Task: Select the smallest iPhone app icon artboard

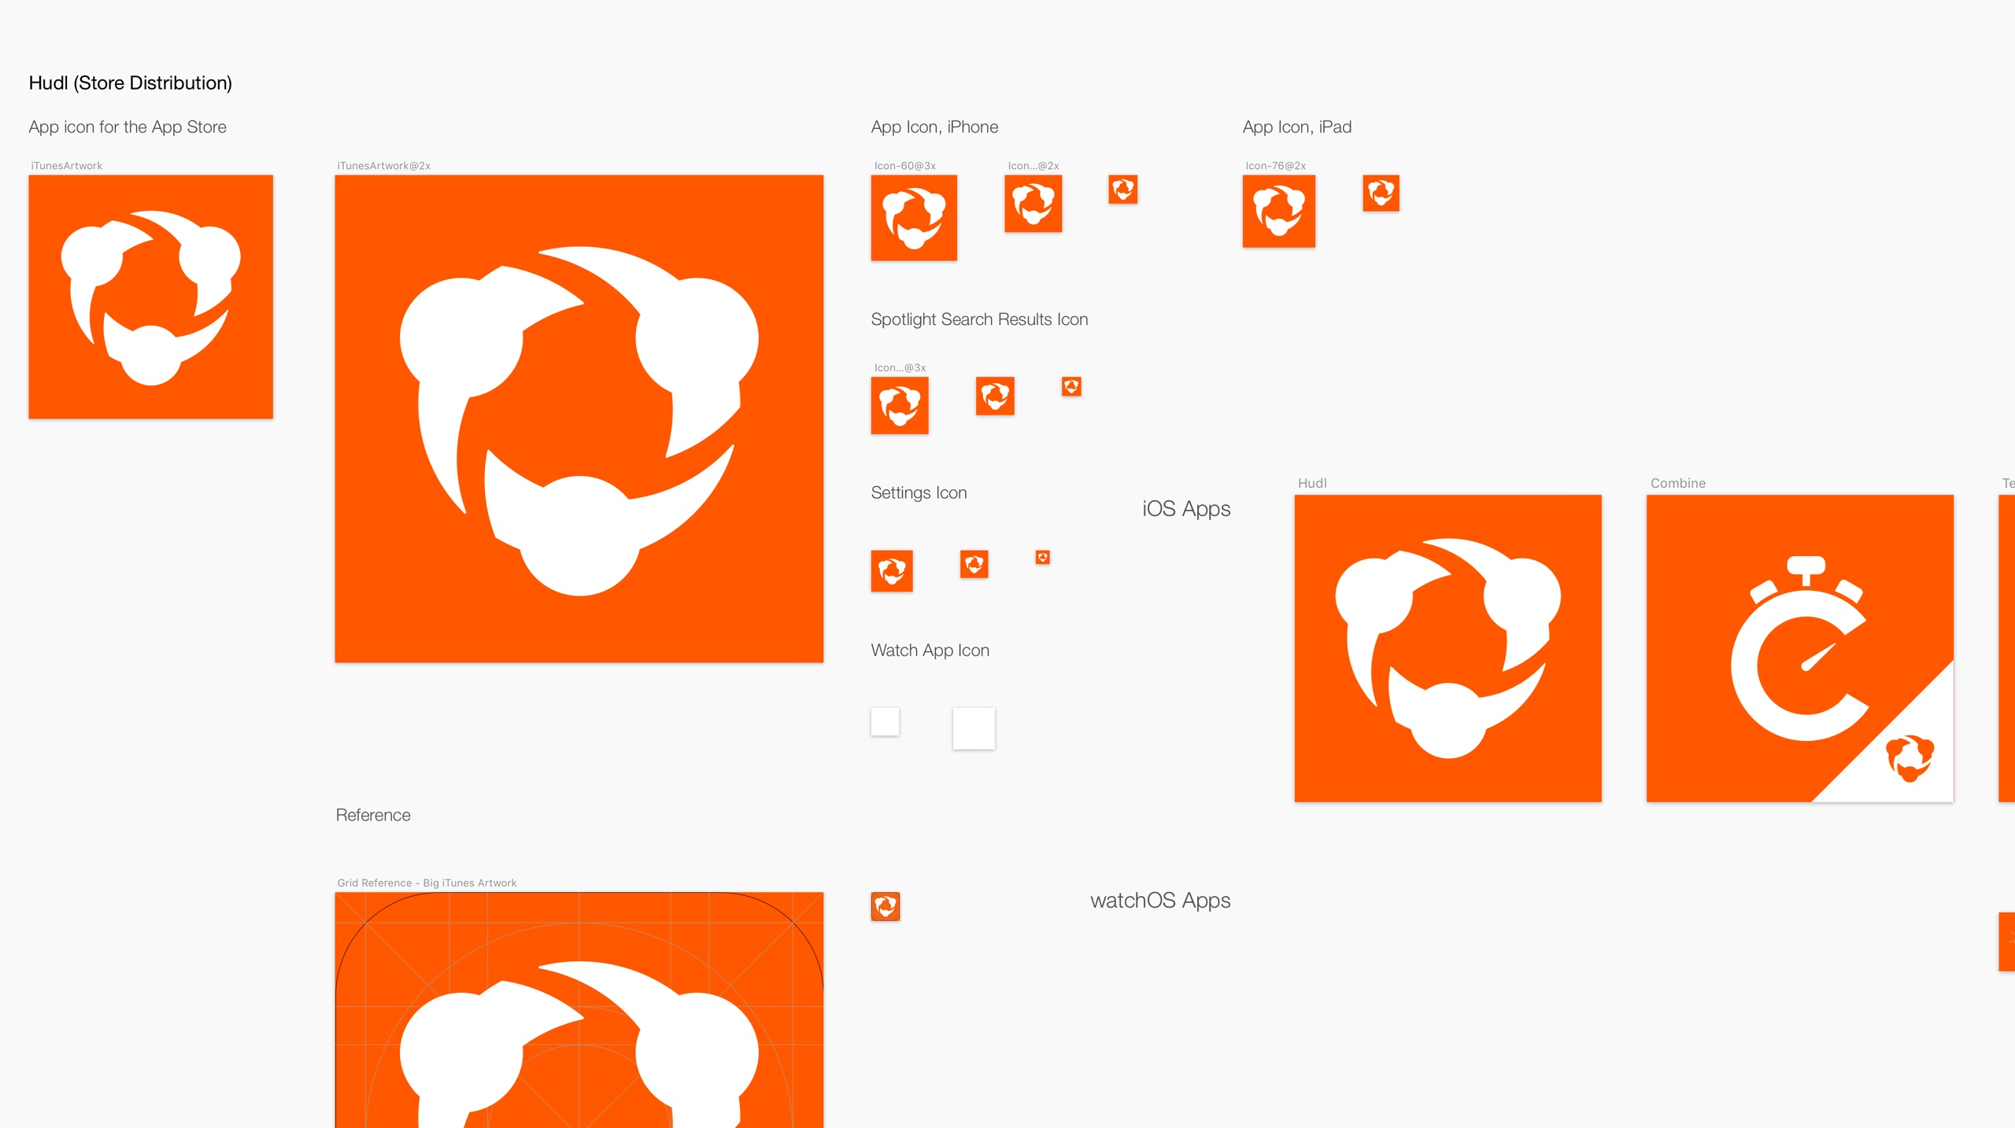Action: pyautogui.click(x=1123, y=190)
